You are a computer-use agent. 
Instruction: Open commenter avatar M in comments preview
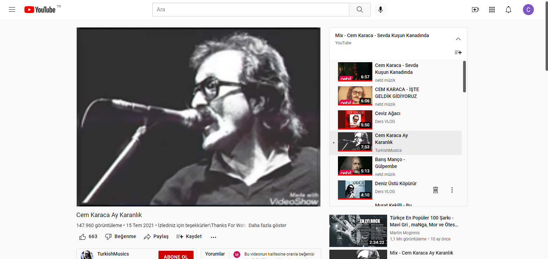237,255
